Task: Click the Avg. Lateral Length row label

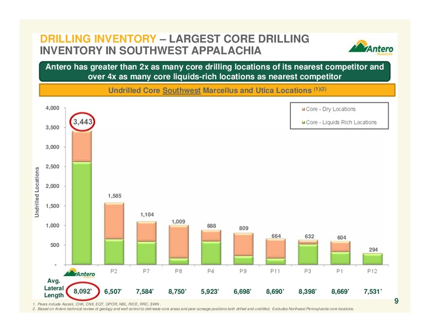Action: (x=54, y=288)
